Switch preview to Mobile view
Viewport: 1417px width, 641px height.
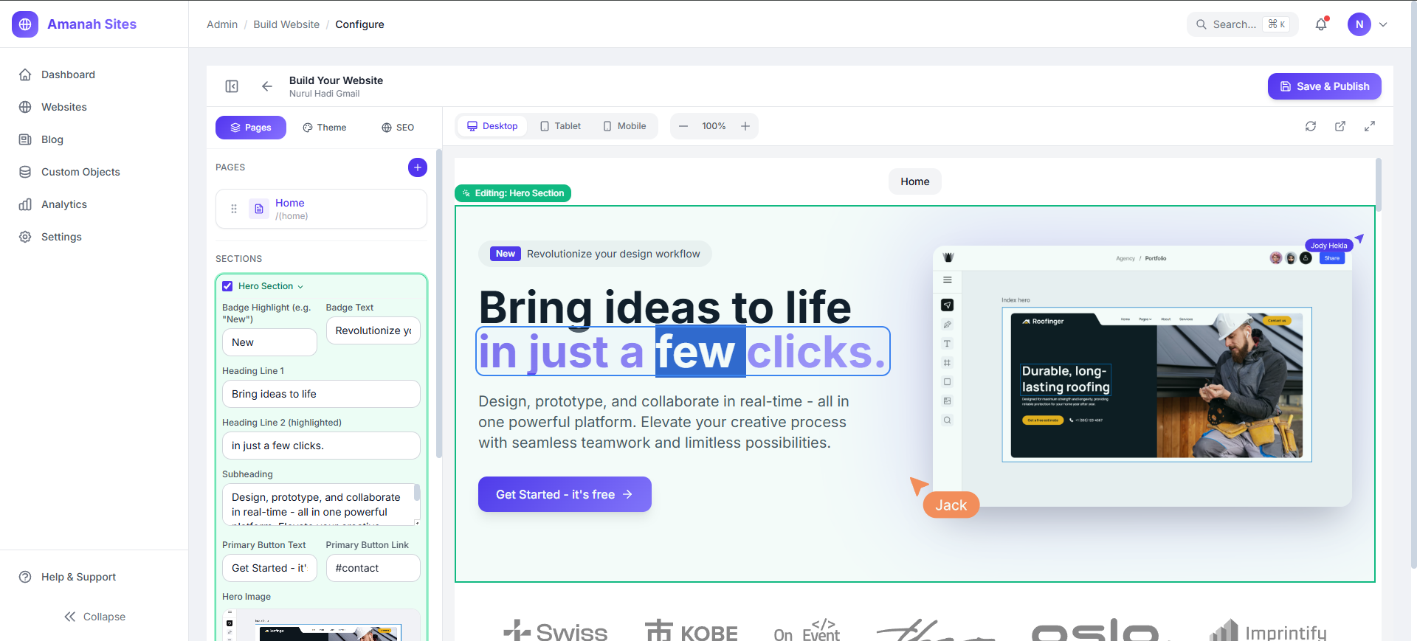pos(624,126)
